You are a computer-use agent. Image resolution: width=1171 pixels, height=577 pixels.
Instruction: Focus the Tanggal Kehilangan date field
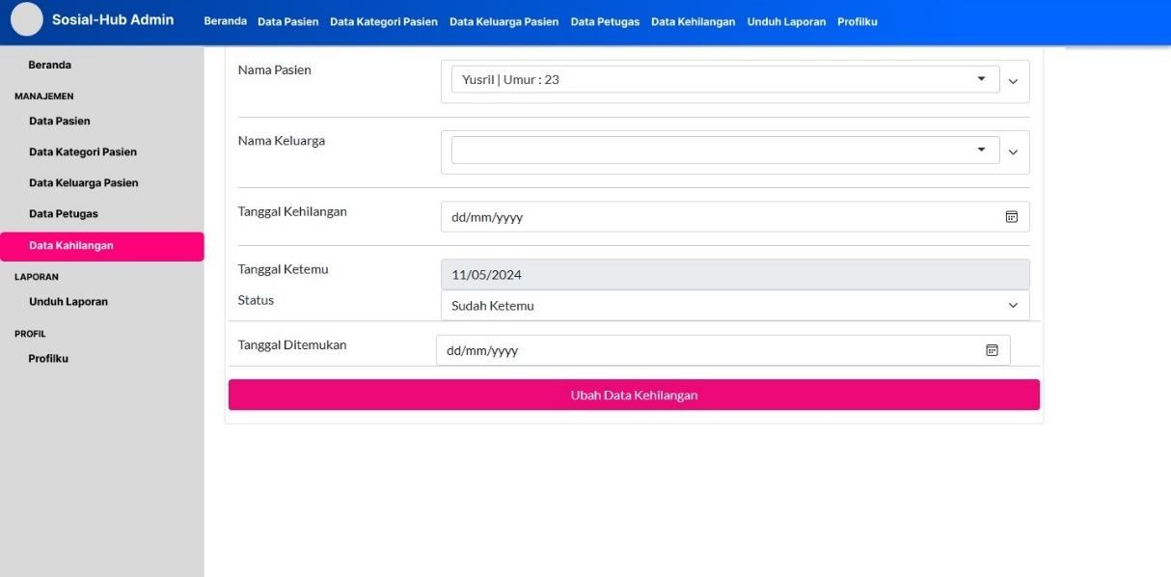pyautogui.click(x=714, y=217)
